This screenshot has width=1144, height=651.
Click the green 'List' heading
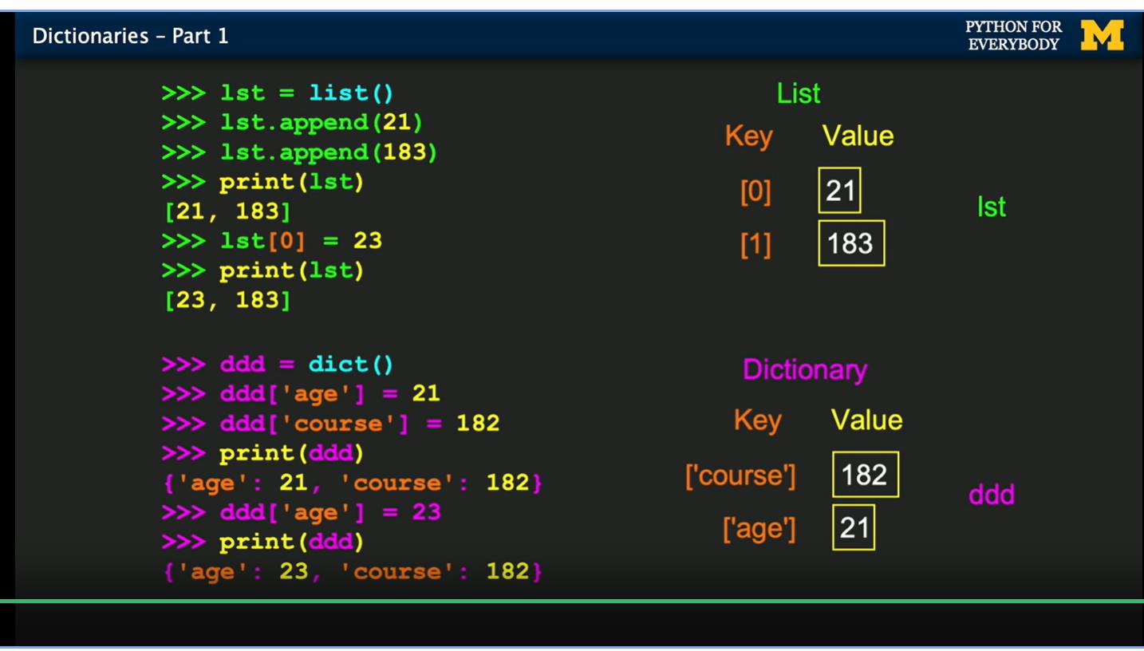pos(798,93)
